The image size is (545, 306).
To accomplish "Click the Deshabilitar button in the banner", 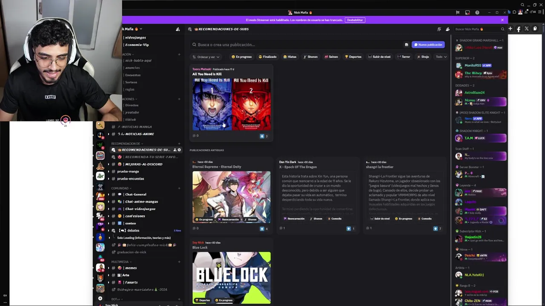I will pyautogui.click(x=355, y=20).
